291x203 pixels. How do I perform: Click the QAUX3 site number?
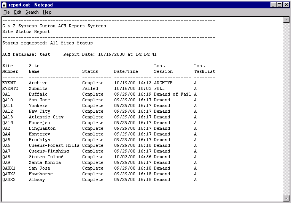click(x=9, y=179)
